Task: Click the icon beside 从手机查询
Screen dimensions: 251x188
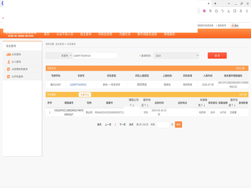Action: 9,77
